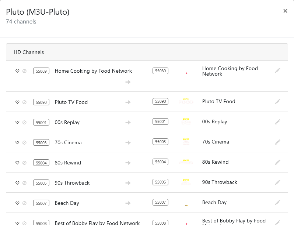The height and width of the screenshot is (225, 294).
Task: Click mapped number 55090 beside Pluto Food logo
Action: (x=161, y=101)
